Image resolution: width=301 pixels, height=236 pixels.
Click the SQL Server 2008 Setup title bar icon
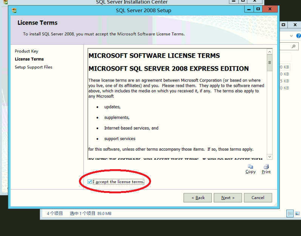pos(14,10)
